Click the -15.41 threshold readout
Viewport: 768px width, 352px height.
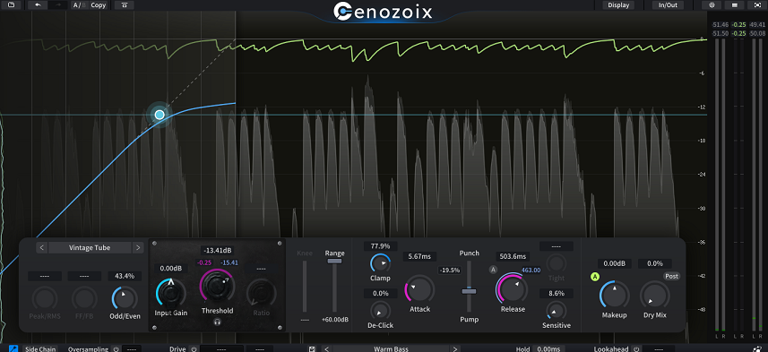click(229, 263)
